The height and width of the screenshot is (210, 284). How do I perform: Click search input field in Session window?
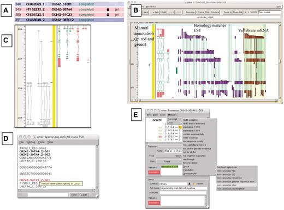click(48, 195)
